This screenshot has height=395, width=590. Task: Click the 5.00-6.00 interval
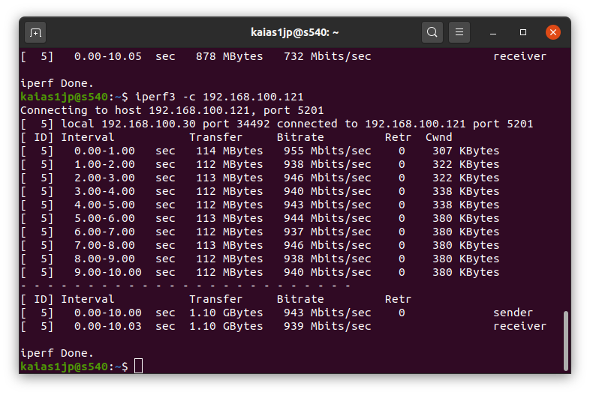(104, 218)
